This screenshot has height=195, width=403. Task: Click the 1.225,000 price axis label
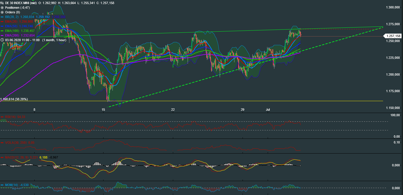click(393, 58)
